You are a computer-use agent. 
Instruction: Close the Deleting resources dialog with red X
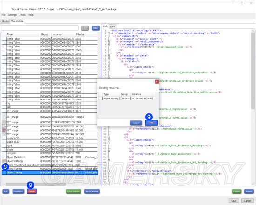(156, 81)
